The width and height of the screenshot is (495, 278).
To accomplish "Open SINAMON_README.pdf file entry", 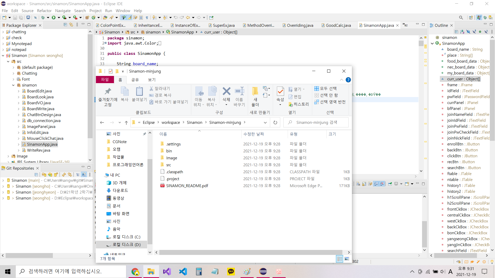I will point(187,186).
